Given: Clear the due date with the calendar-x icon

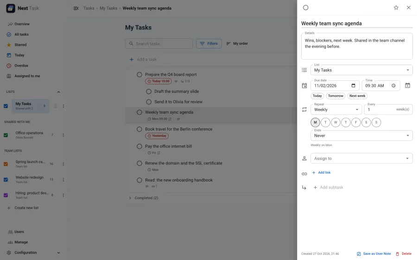Looking at the screenshot, I should tap(407, 85).
